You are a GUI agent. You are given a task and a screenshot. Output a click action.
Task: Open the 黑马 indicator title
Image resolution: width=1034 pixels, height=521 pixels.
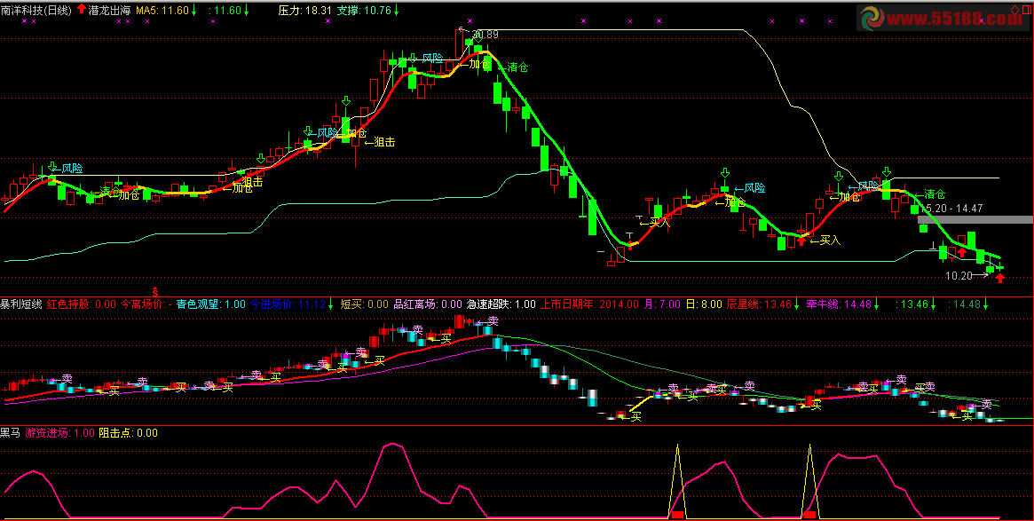pyautogui.click(x=11, y=433)
